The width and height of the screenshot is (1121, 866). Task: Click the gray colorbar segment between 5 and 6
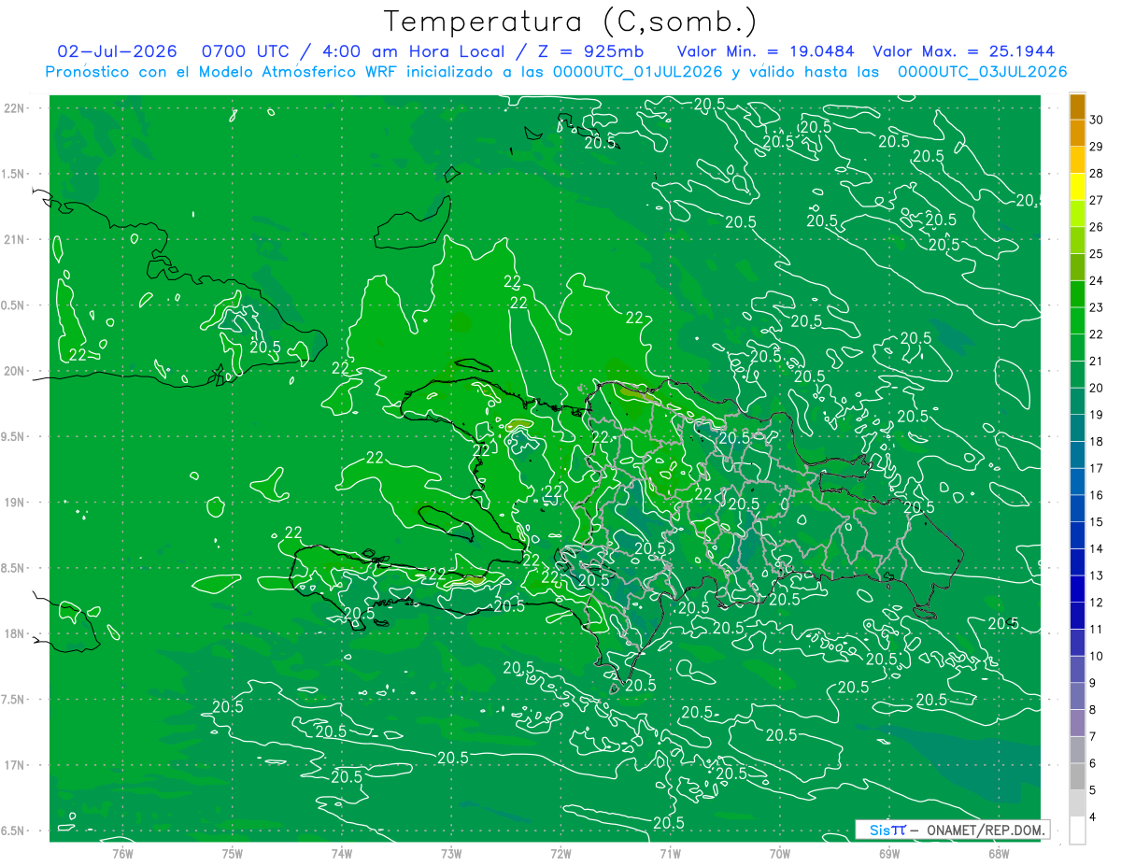tap(1077, 776)
